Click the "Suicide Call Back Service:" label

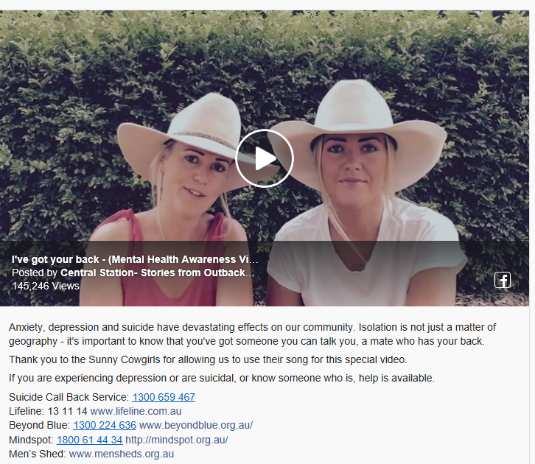coord(69,397)
